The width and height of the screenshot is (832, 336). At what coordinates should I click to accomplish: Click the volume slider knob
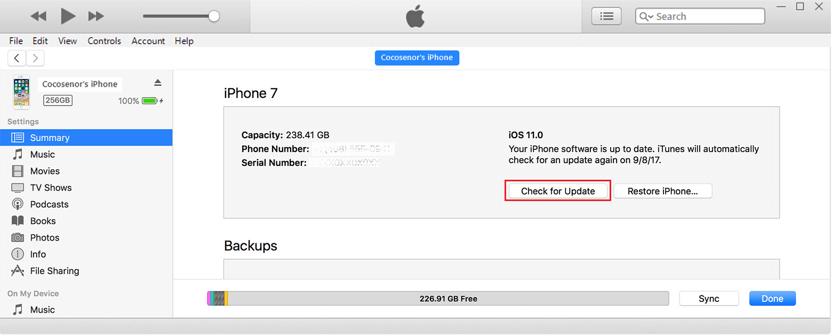coord(214,17)
